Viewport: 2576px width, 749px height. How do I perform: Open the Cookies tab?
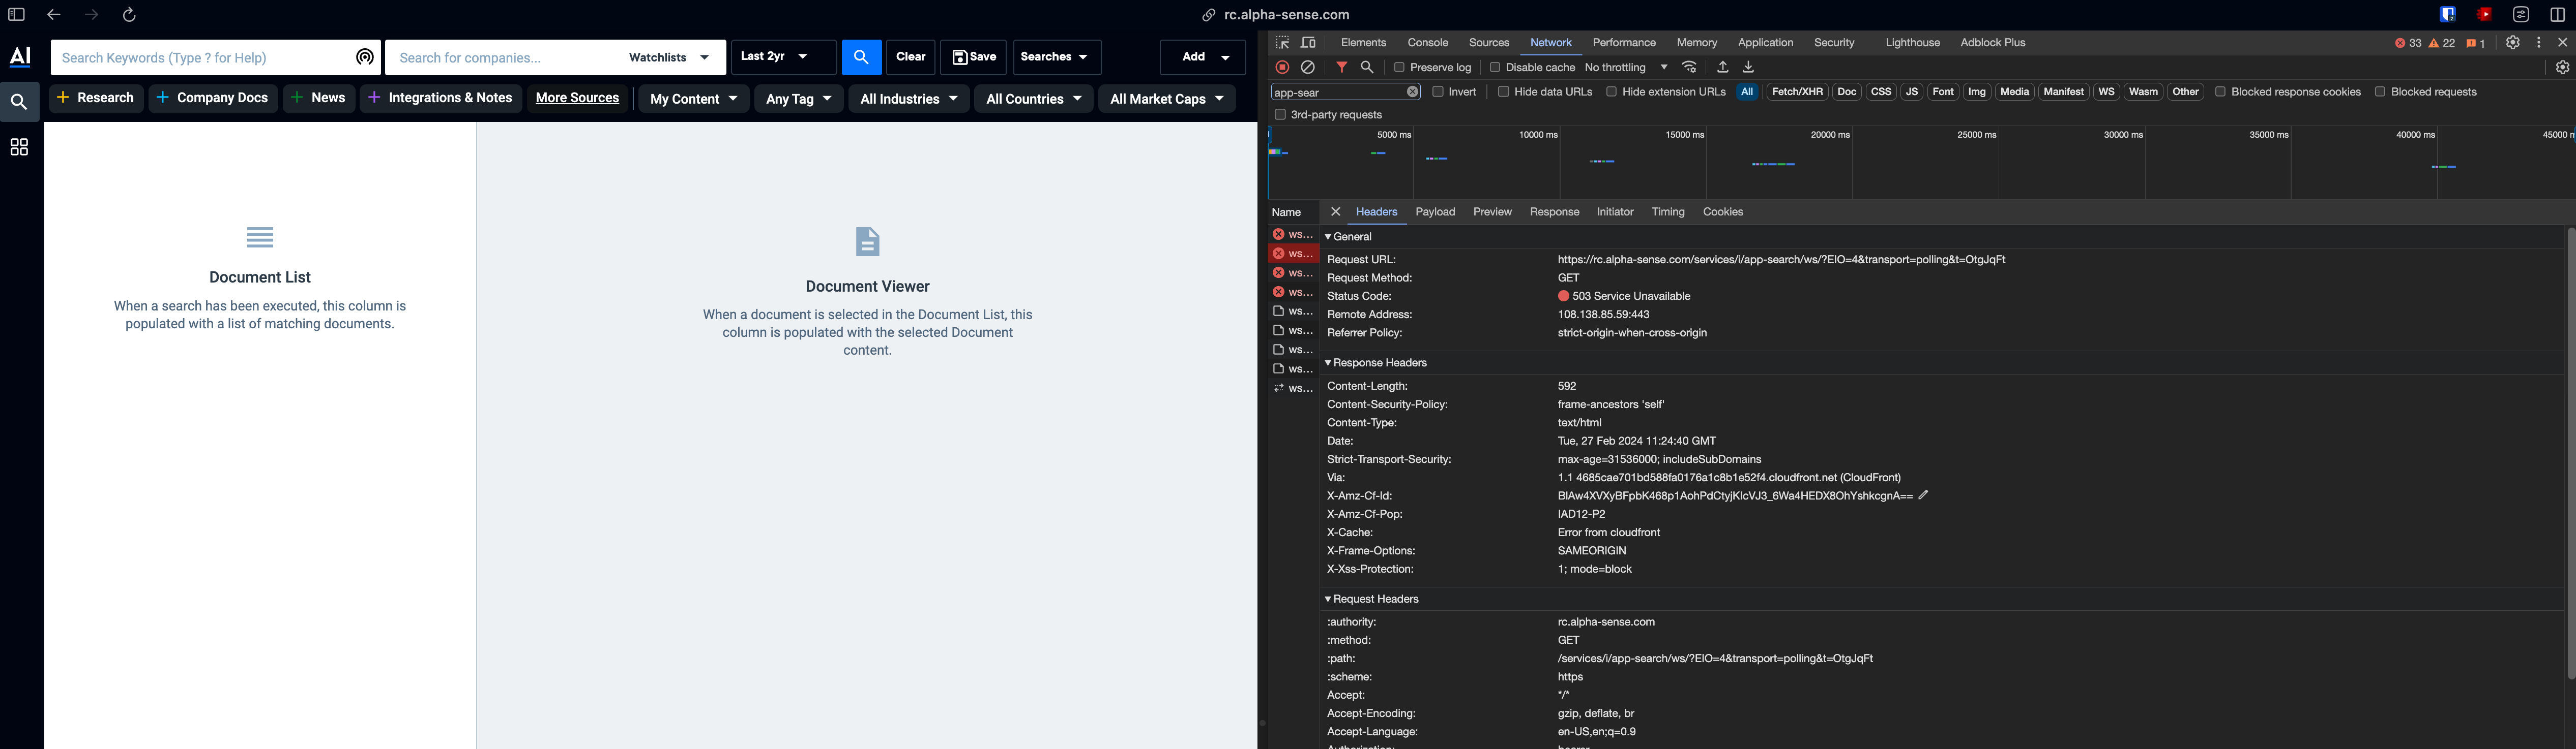[x=1722, y=212]
